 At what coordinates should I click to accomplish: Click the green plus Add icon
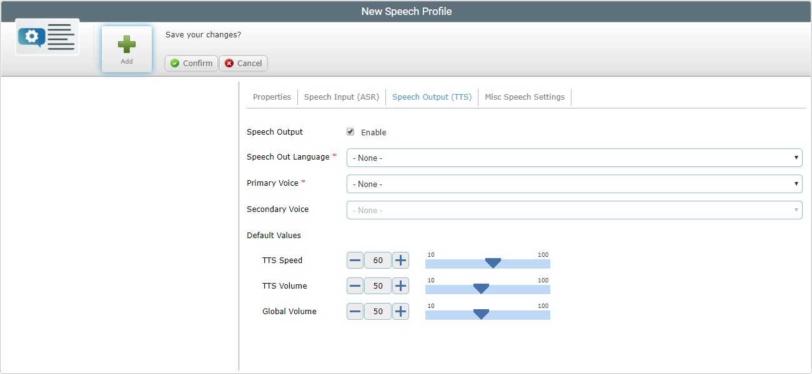tap(126, 44)
